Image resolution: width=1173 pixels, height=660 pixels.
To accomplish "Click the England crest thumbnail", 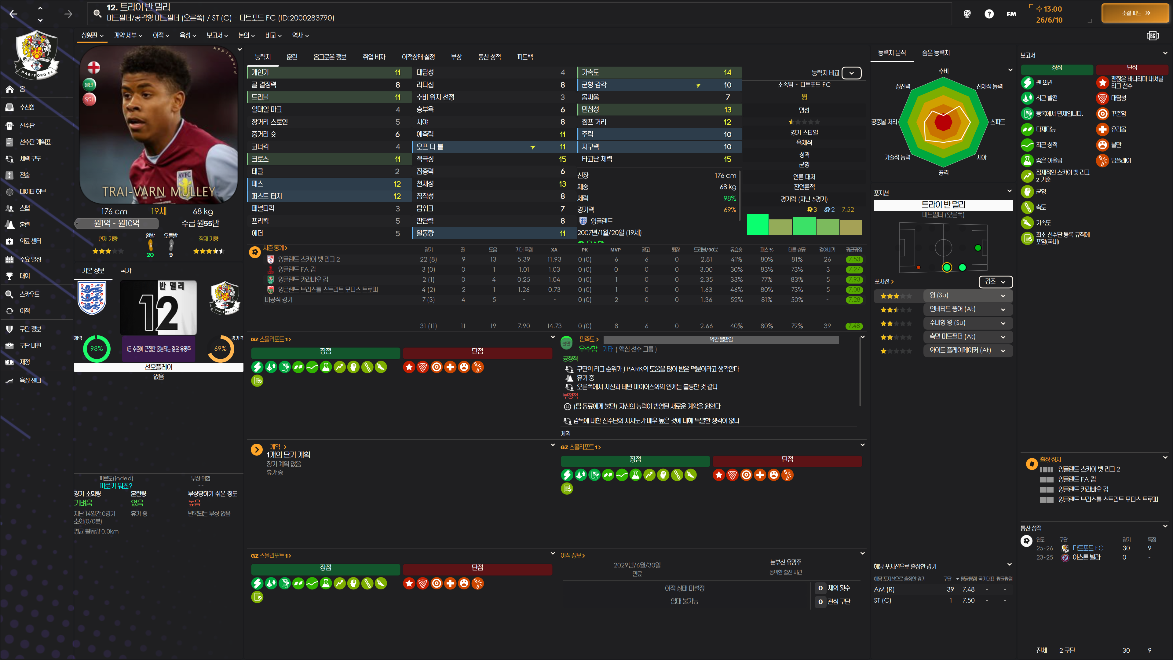I will (93, 298).
